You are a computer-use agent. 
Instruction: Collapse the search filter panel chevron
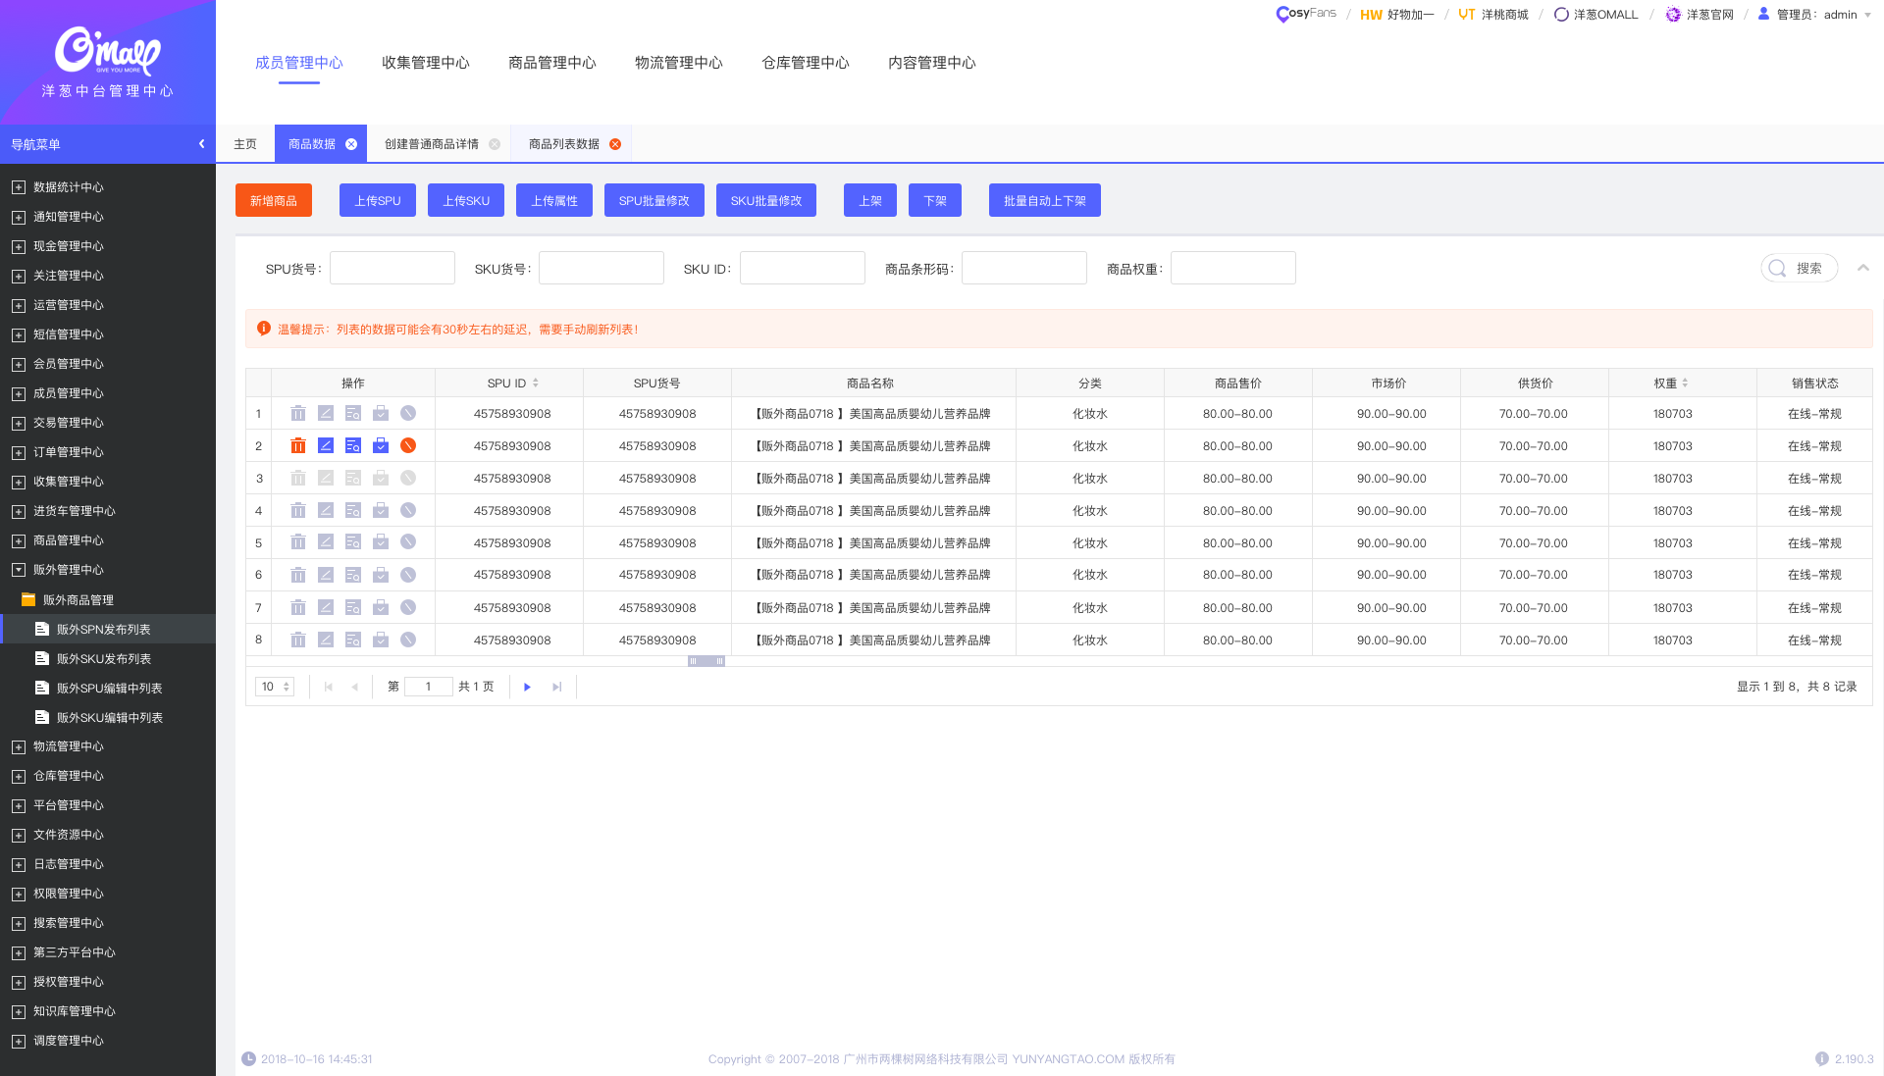pyautogui.click(x=1862, y=268)
